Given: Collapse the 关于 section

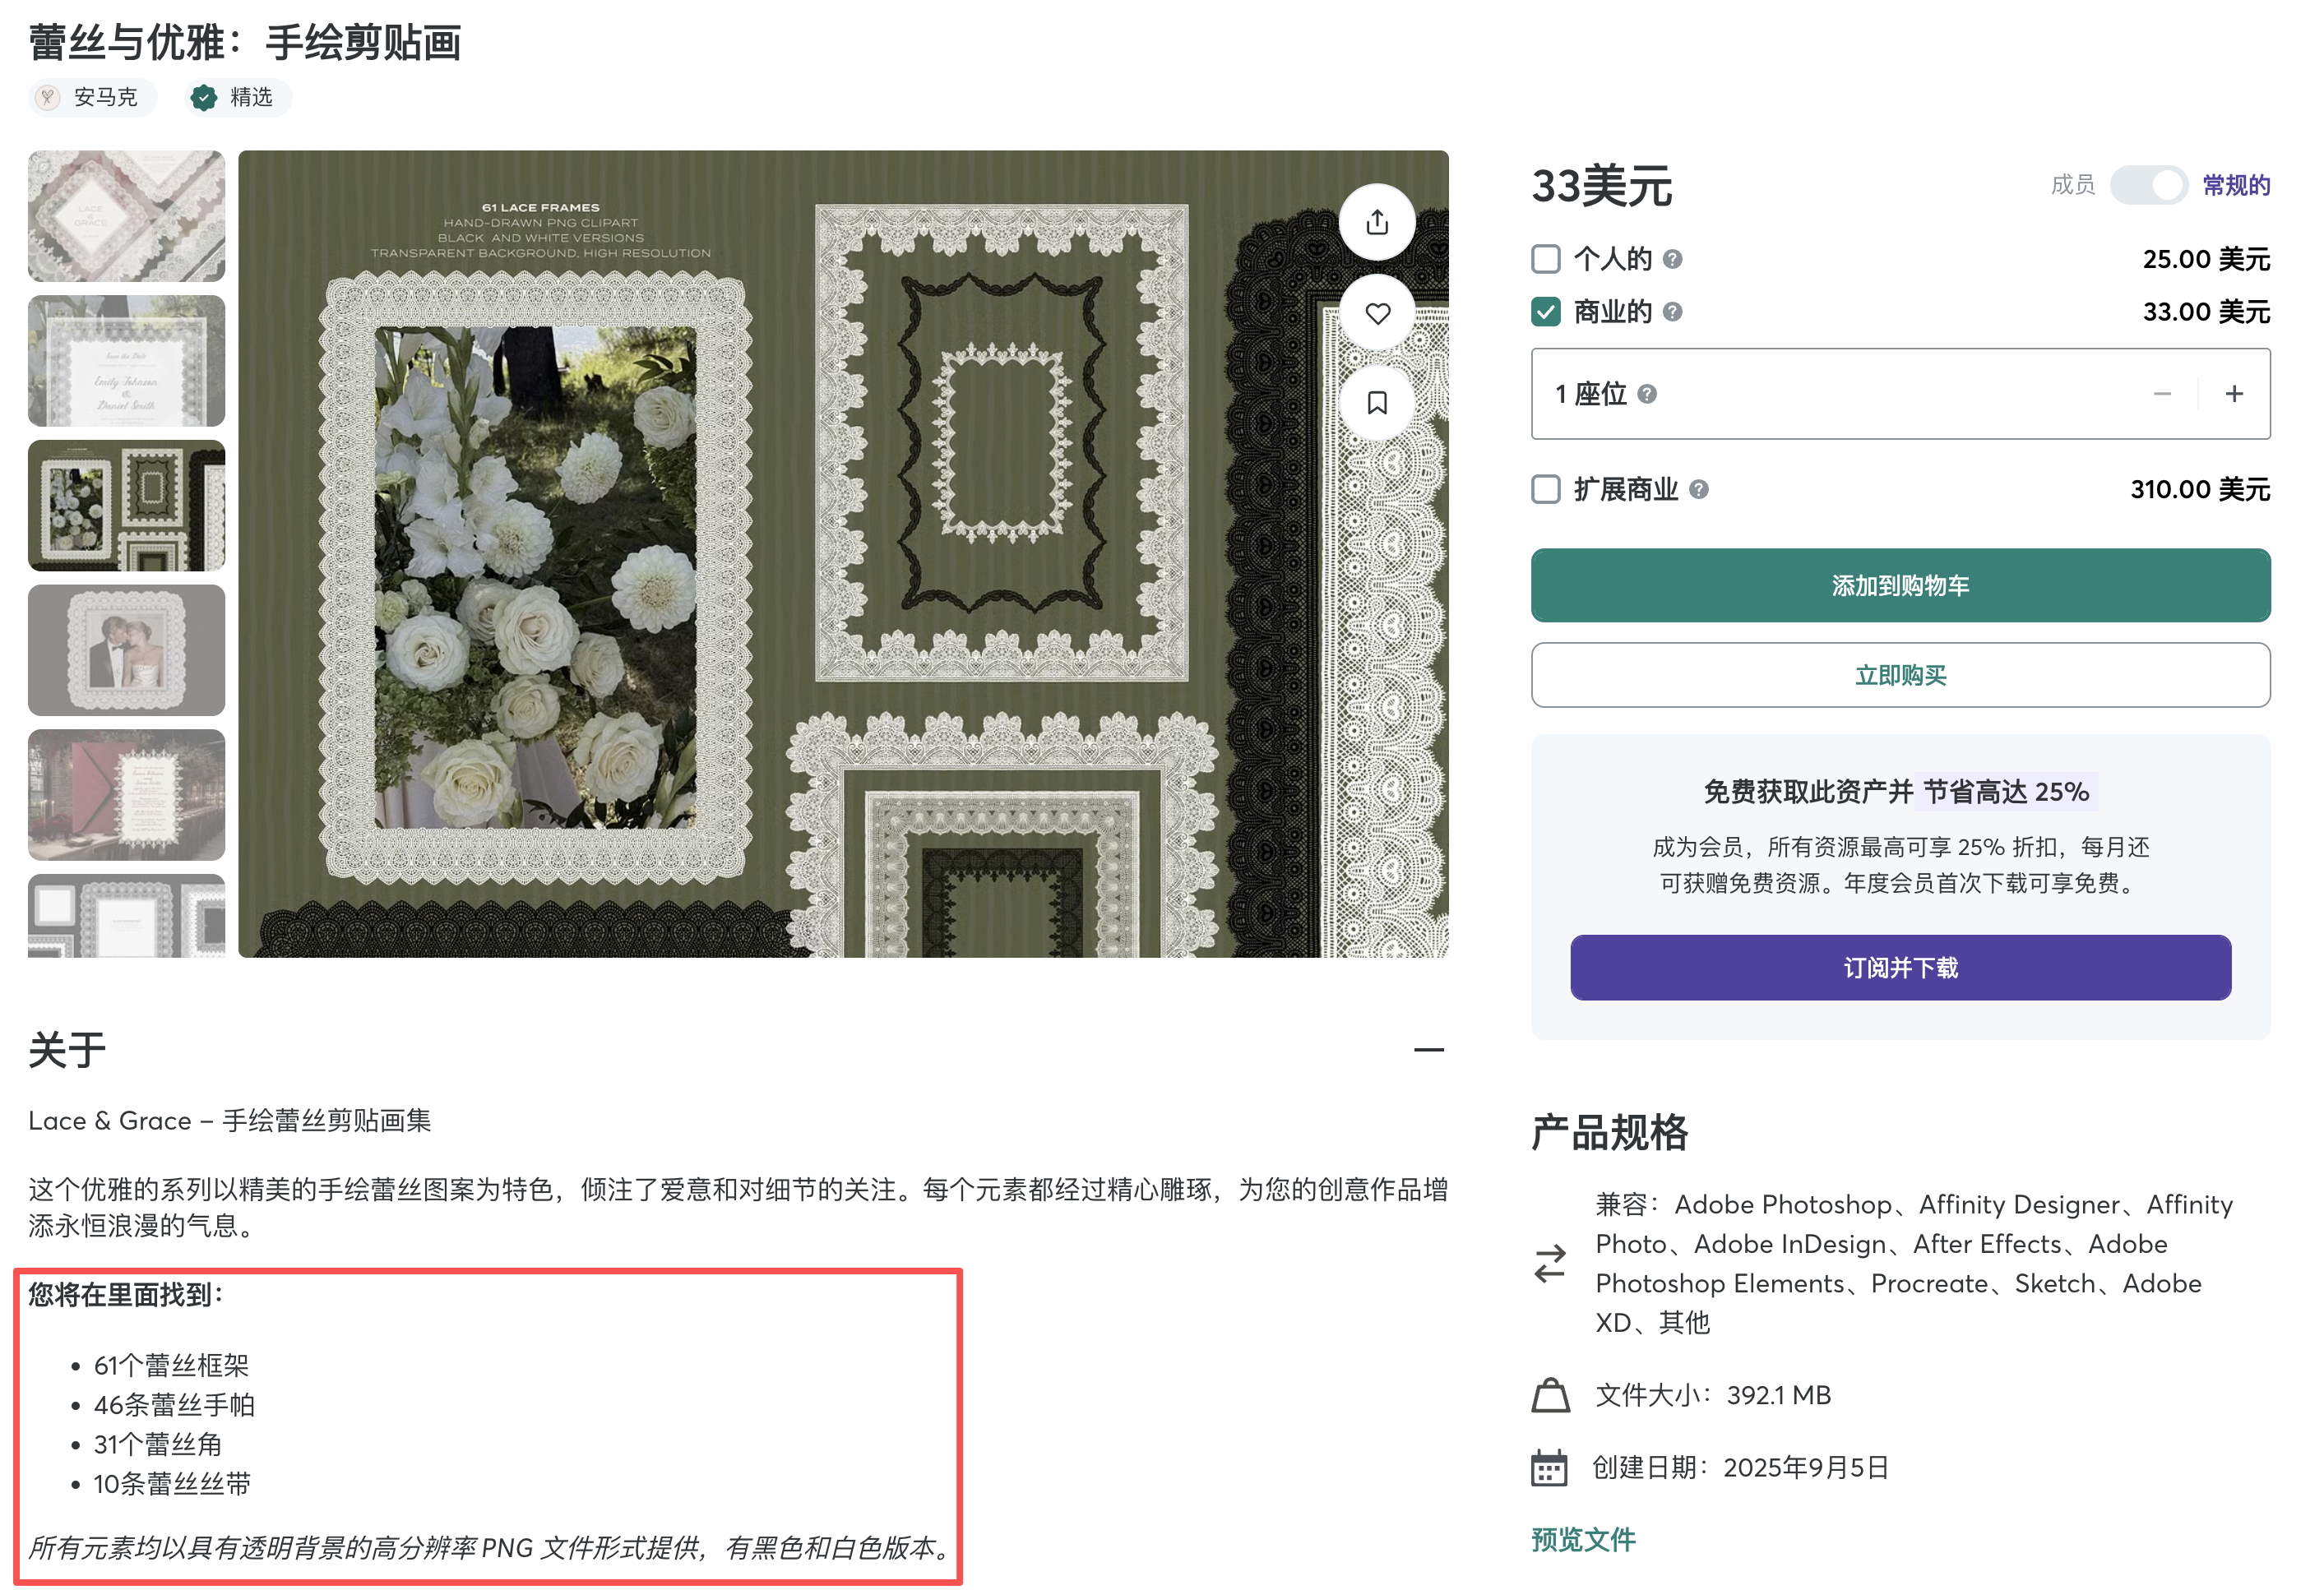Looking at the screenshot, I should coord(1428,1050).
